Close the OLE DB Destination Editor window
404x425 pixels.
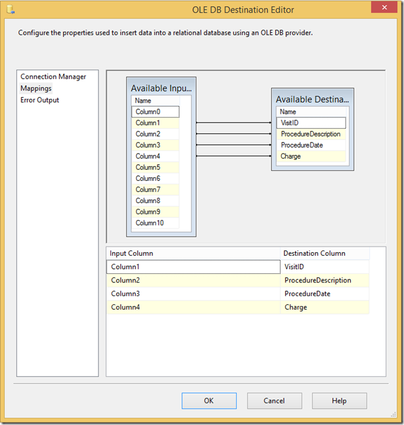(x=384, y=7)
